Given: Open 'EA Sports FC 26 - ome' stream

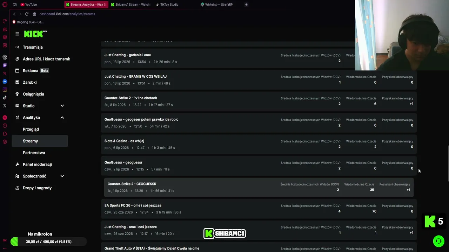Looking at the screenshot, I should coord(259,209).
